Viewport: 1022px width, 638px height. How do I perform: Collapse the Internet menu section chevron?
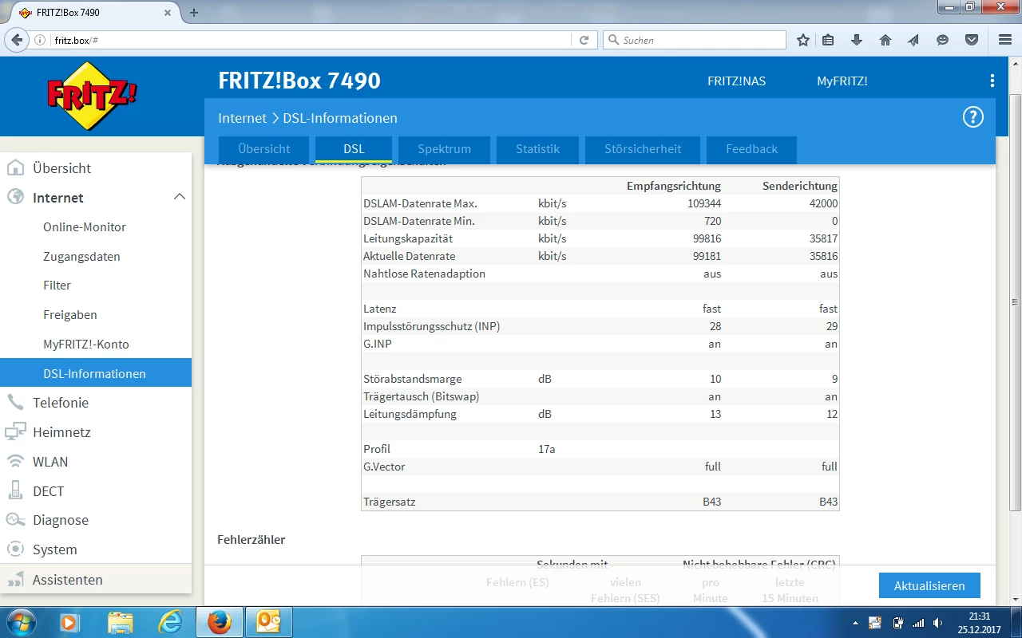click(x=180, y=197)
